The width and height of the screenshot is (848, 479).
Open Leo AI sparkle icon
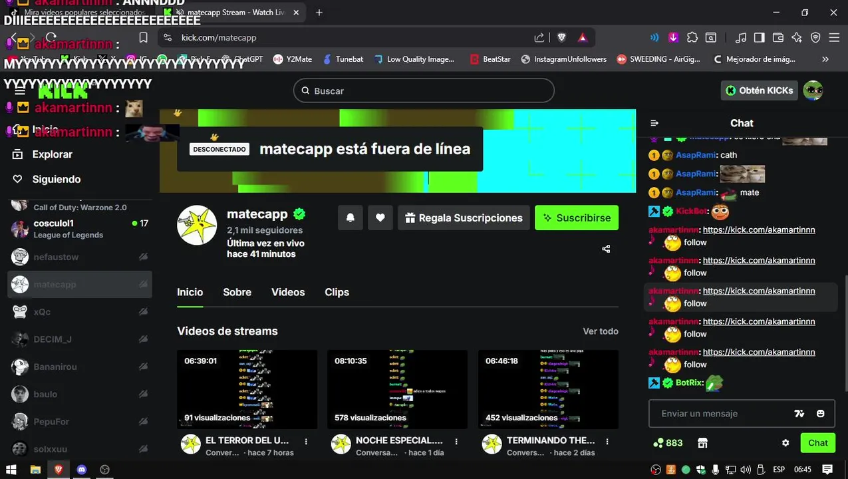click(797, 38)
